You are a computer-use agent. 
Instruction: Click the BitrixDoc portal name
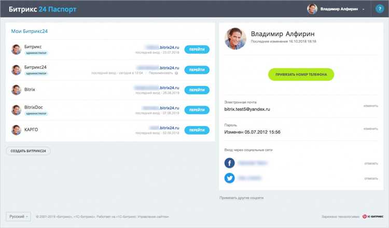[34, 107]
